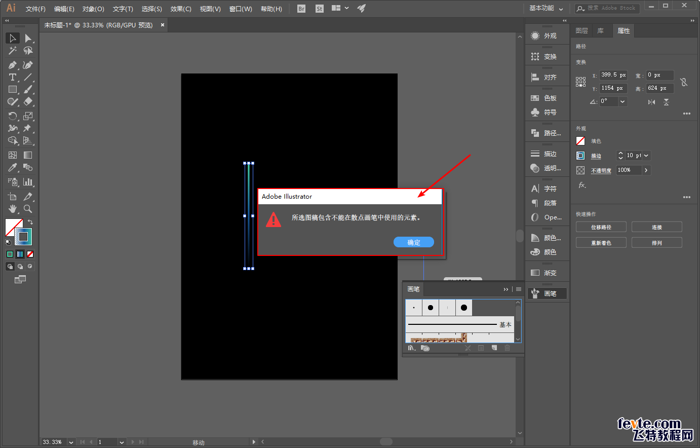Image resolution: width=700 pixels, height=448 pixels.
Task: Select the Curvature tool
Action: [28, 65]
